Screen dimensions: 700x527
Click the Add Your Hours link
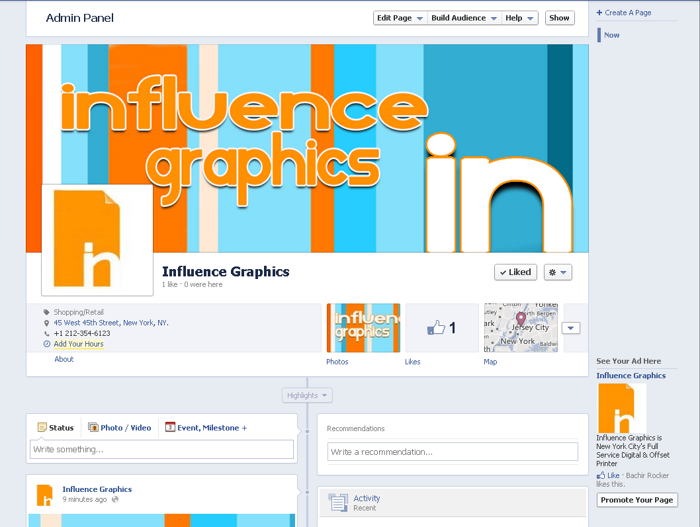79,344
